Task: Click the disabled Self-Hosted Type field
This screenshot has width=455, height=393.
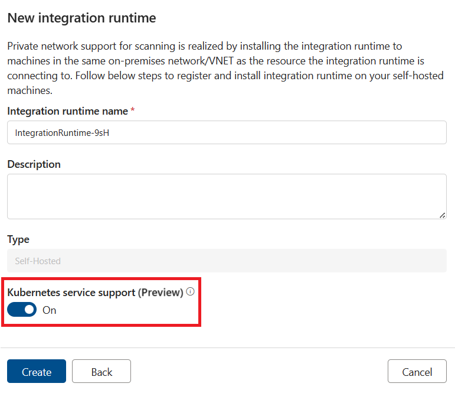Action: (x=227, y=261)
